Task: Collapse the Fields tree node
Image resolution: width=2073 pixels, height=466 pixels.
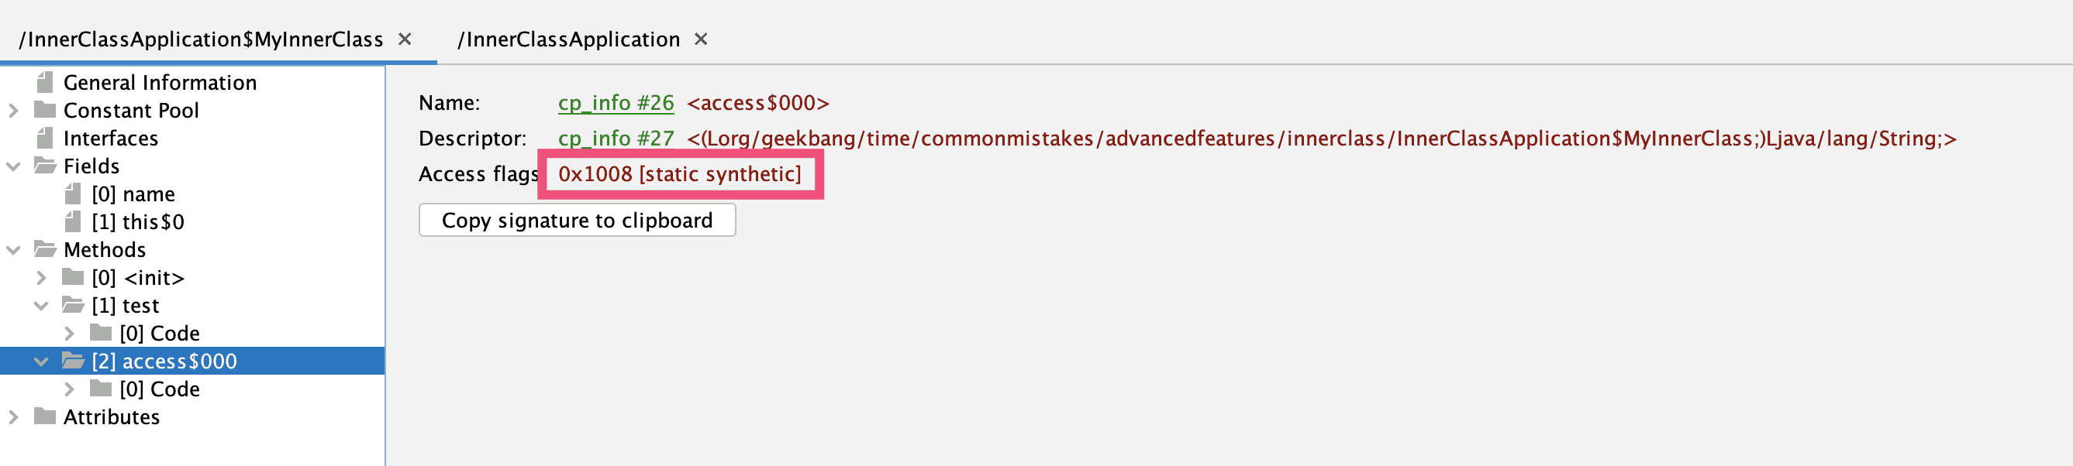Action: (x=14, y=166)
